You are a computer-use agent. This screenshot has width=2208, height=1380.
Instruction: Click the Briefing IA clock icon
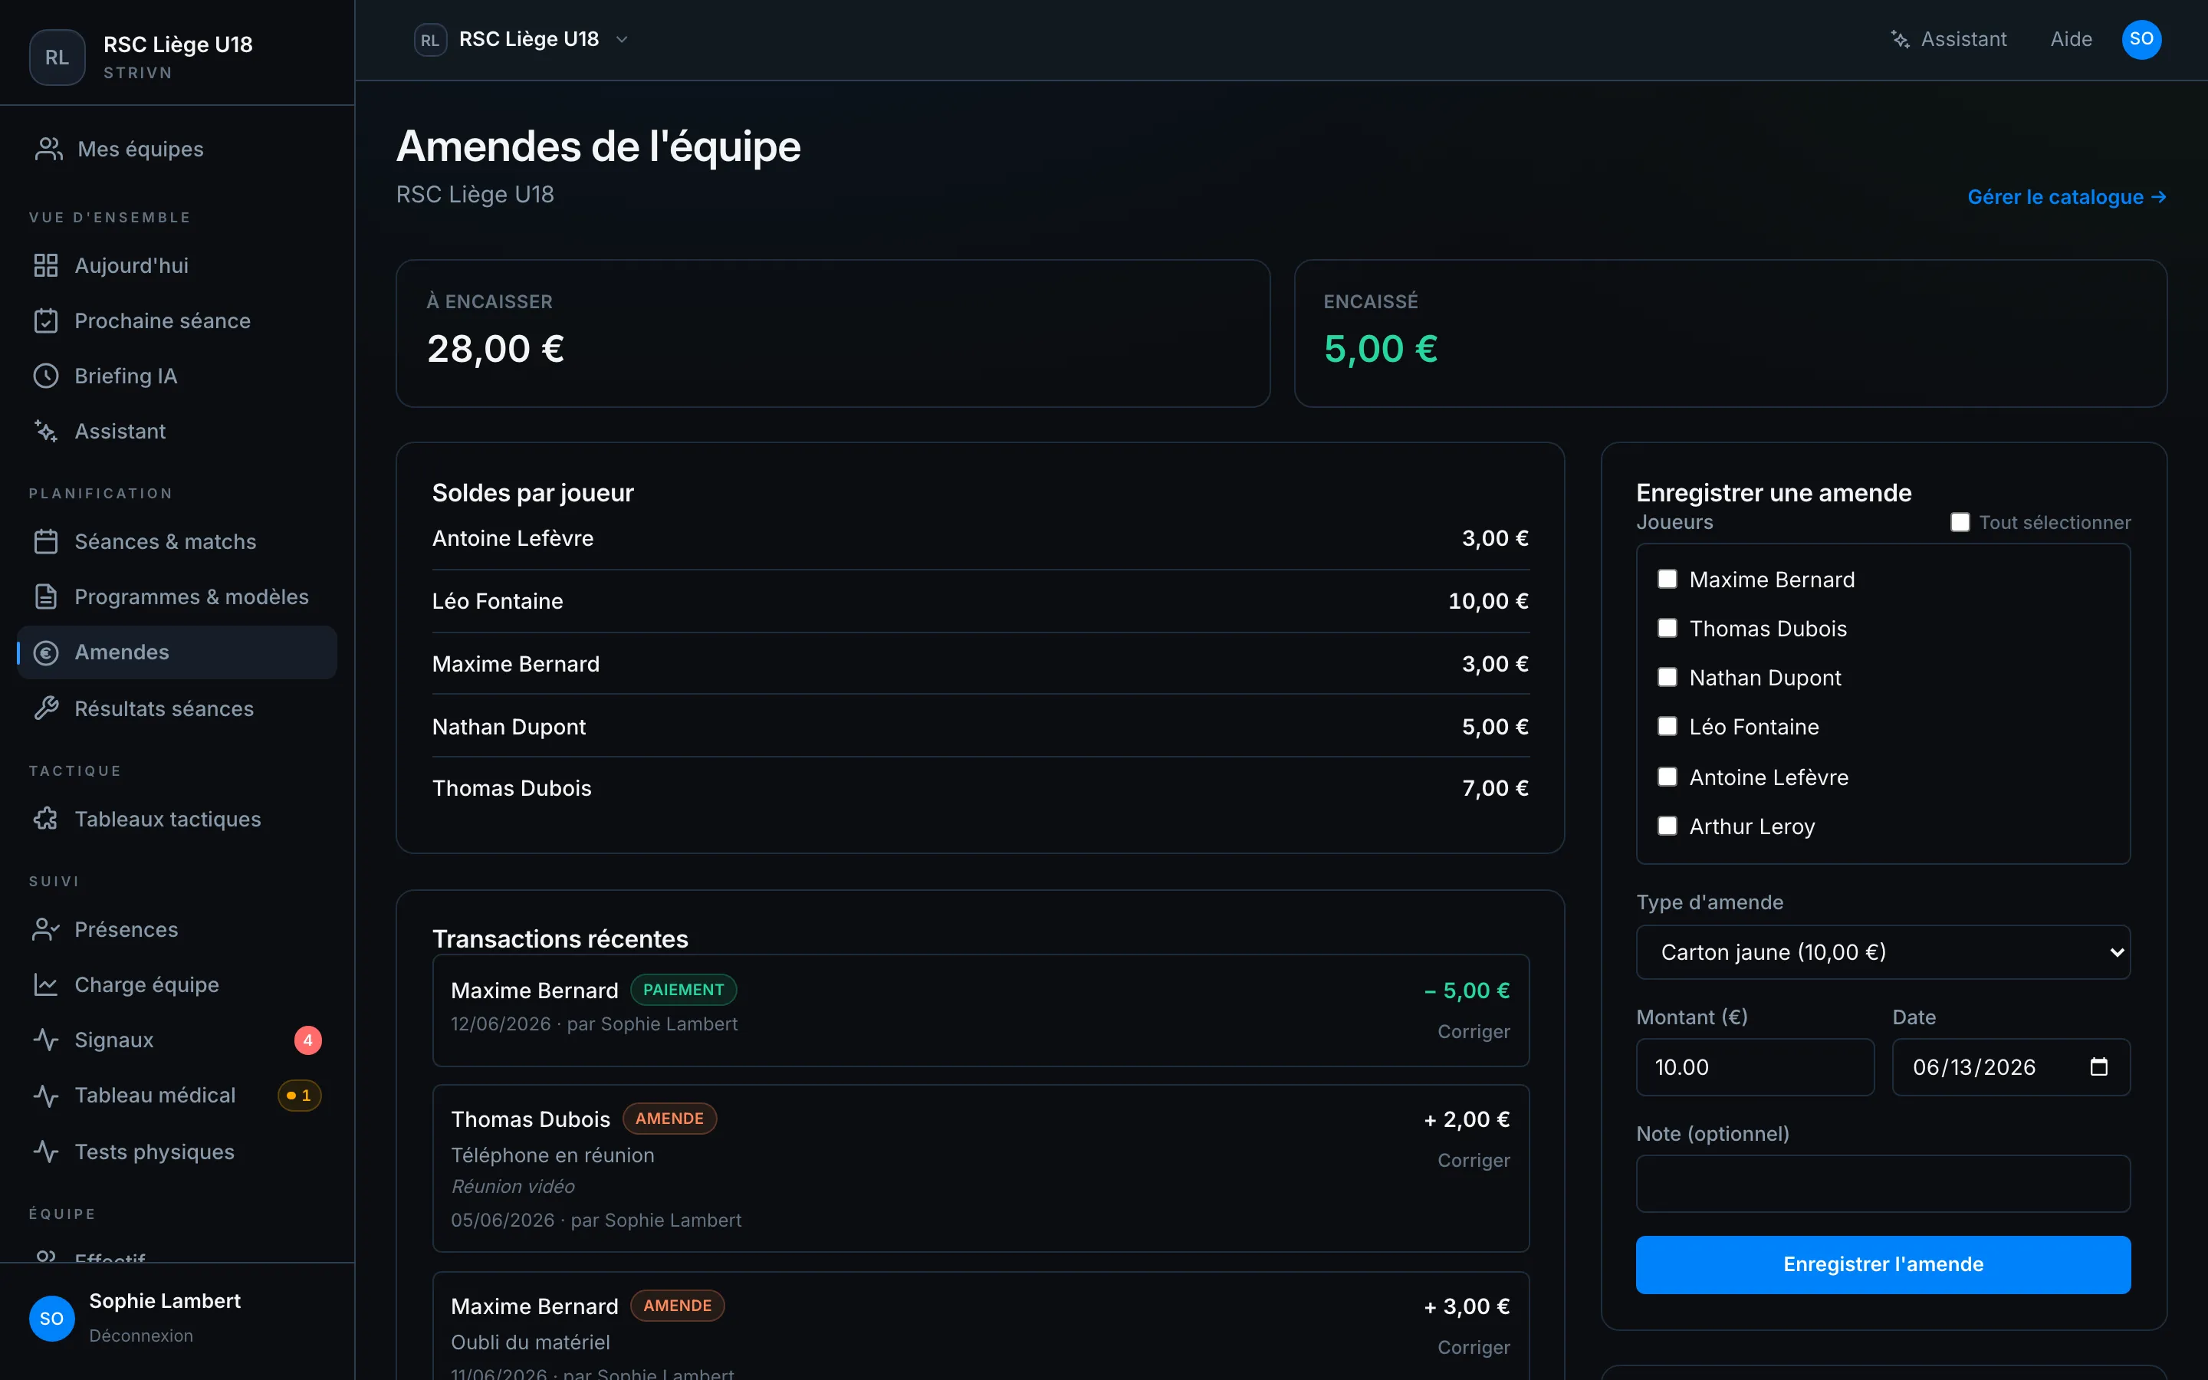(46, 376)
